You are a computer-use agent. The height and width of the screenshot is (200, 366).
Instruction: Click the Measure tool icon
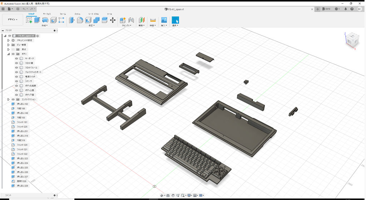[153, 20]
